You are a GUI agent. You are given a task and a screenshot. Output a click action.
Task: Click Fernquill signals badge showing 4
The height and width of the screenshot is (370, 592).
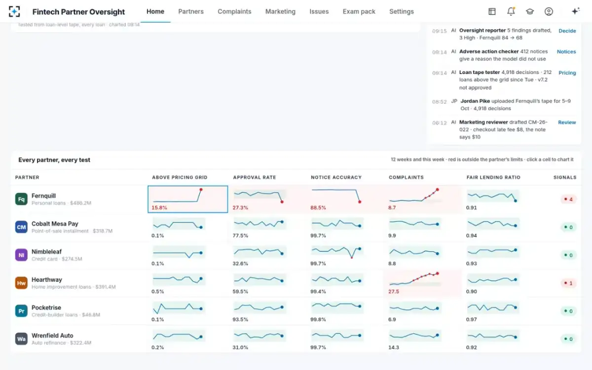pyautogui.click(x=568, y=199)
